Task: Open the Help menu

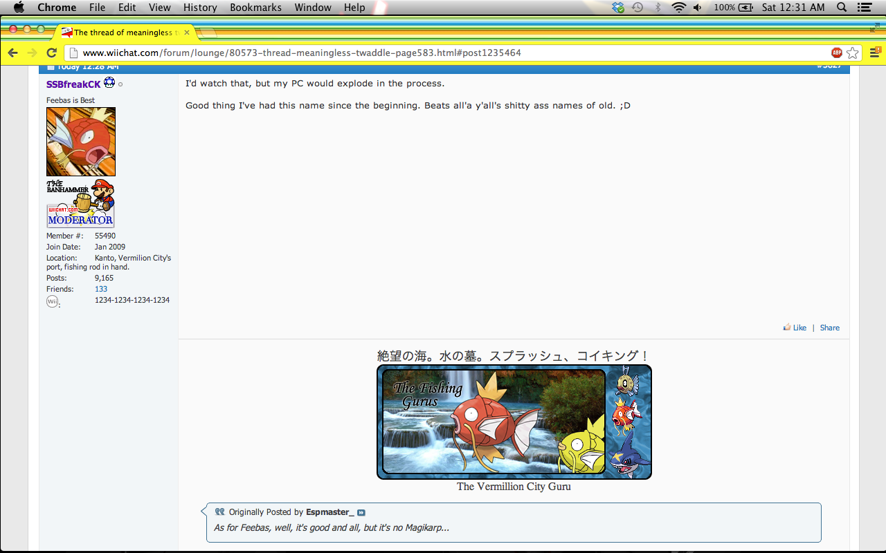Action: click(x=354, y=8)
